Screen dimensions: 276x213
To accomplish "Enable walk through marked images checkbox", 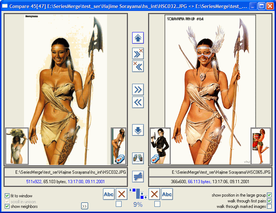I will pyautogui.click(x=269, y=206).
